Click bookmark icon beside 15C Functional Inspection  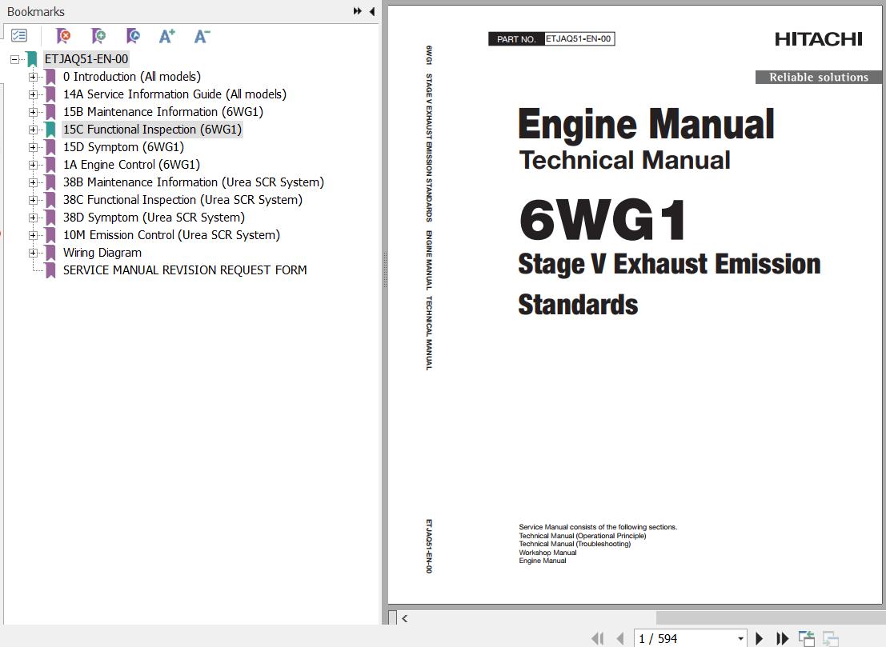click(x=50, y=130)
